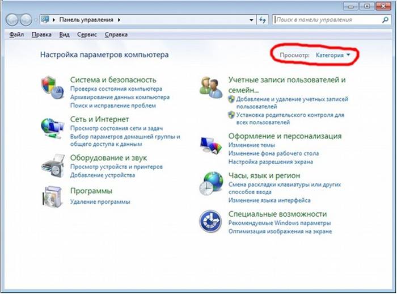
Task: Open the Ease of Access blue icon
Action: (210, 221)
